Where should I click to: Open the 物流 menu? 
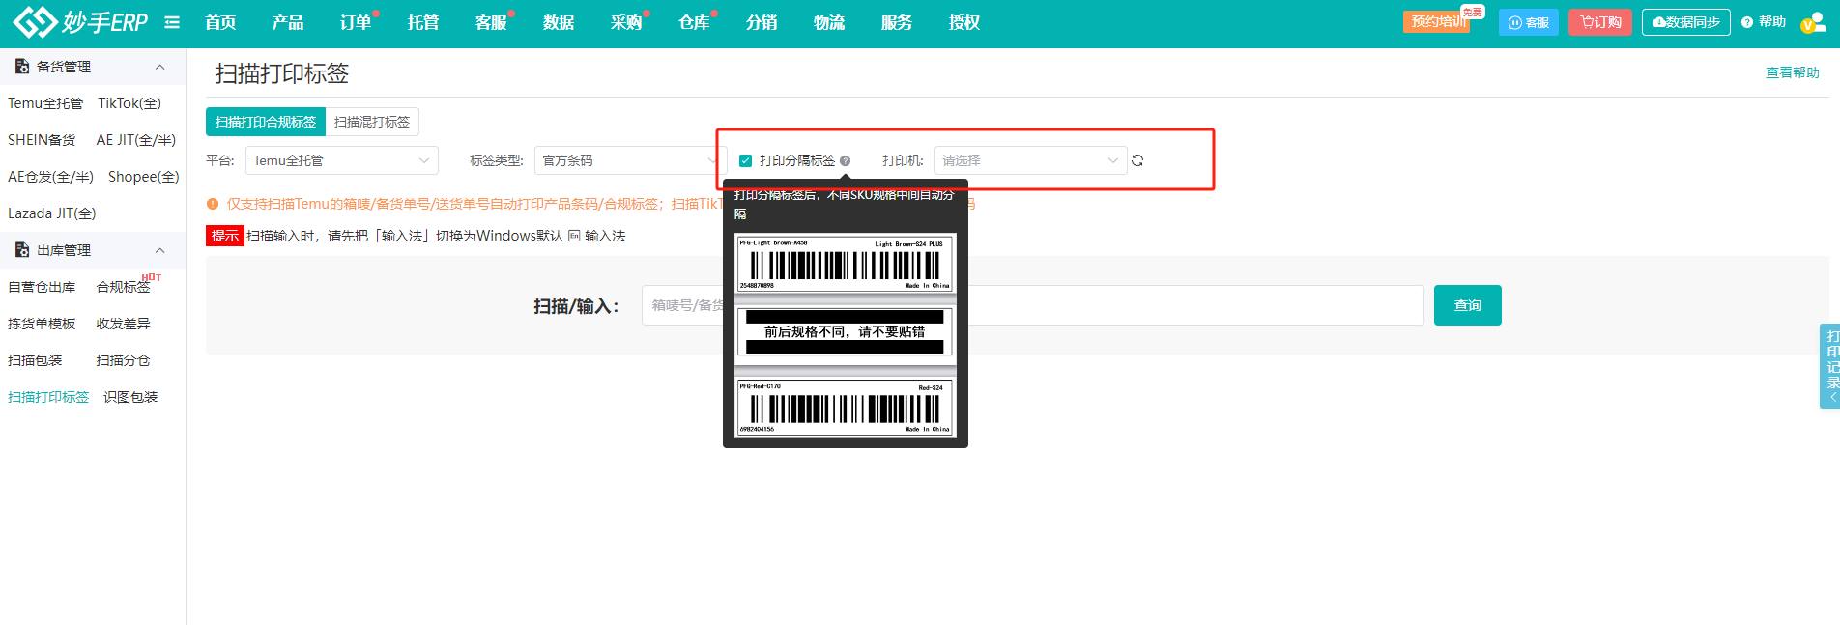pyautogui.click(x=829, y=22)
